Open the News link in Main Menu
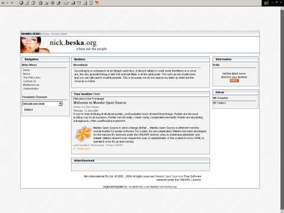This screenshot has width=284, height=213. tap(27, 74)
